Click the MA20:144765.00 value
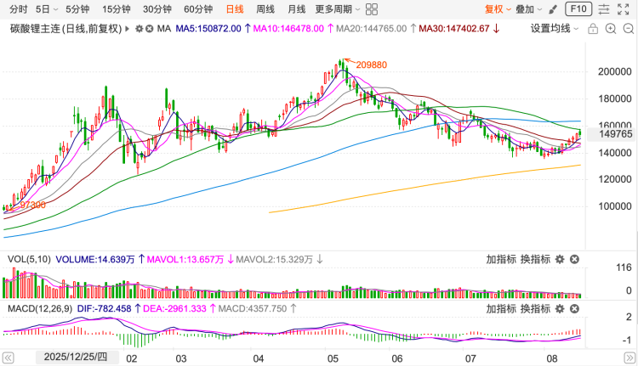Viewport: 638px width, 366px height. pyautogui.click(x=371, y=29)
